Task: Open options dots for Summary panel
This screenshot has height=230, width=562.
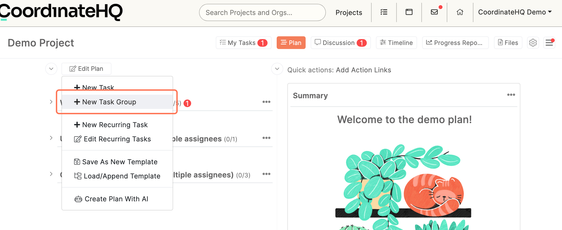Action: (511, 95)
